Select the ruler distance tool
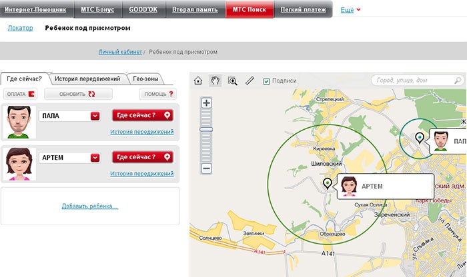 click(250, 81)
